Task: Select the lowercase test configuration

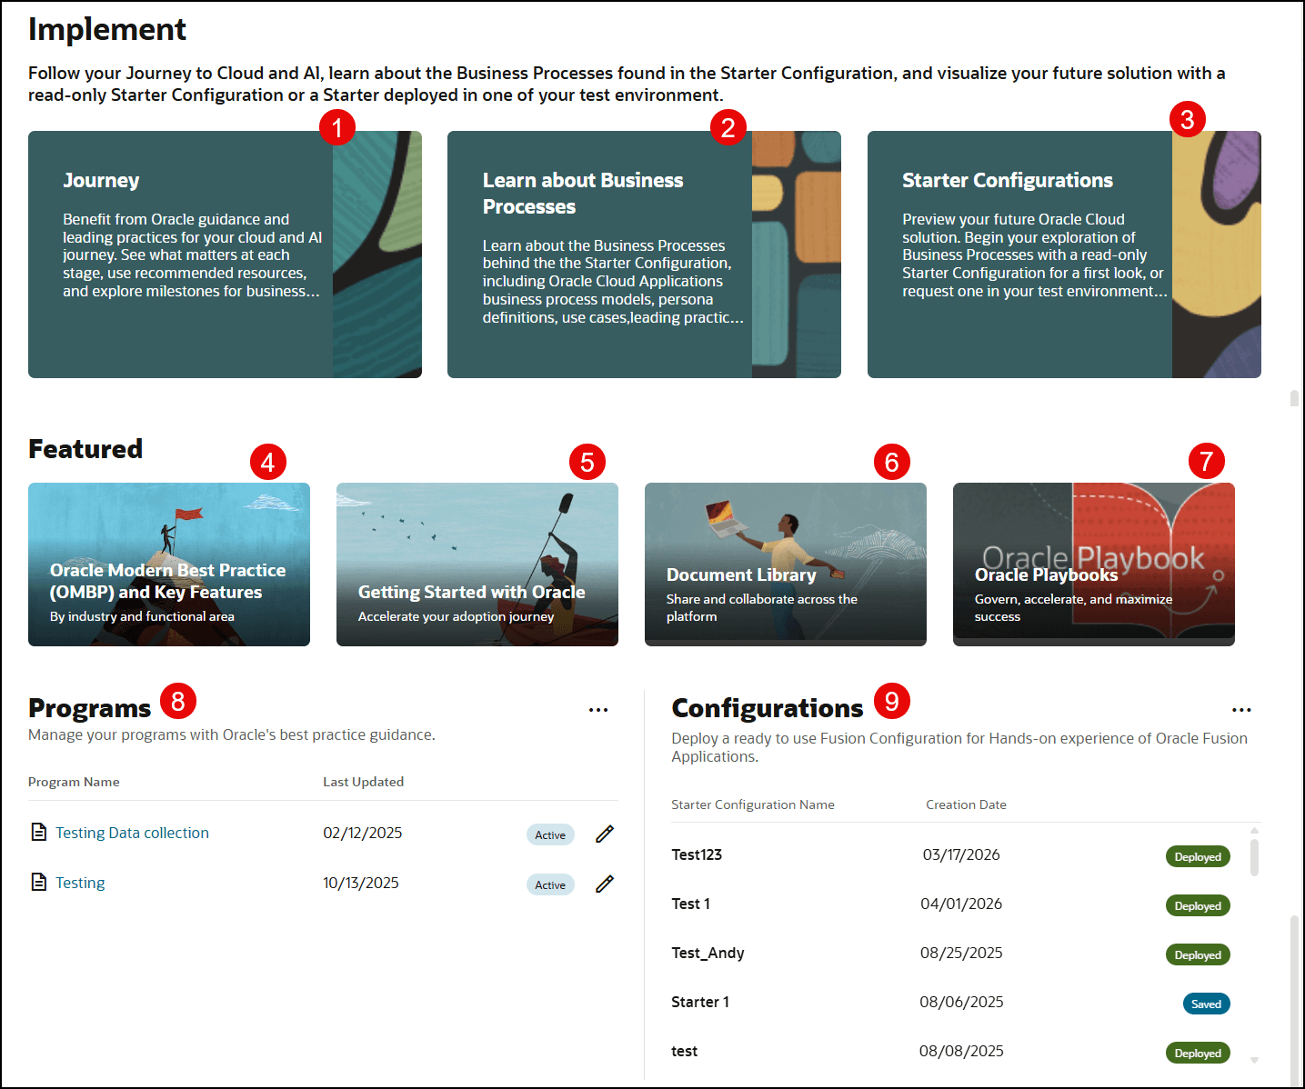Action: click(950, 1051)
